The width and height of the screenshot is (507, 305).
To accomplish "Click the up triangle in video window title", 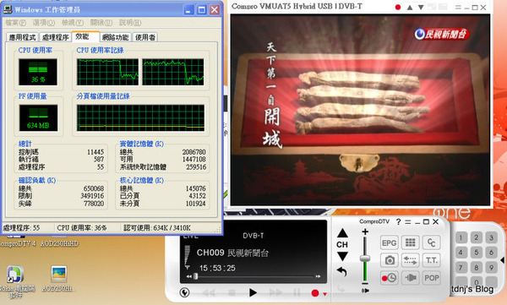I will pyautogui.click(x=410, y=7).
